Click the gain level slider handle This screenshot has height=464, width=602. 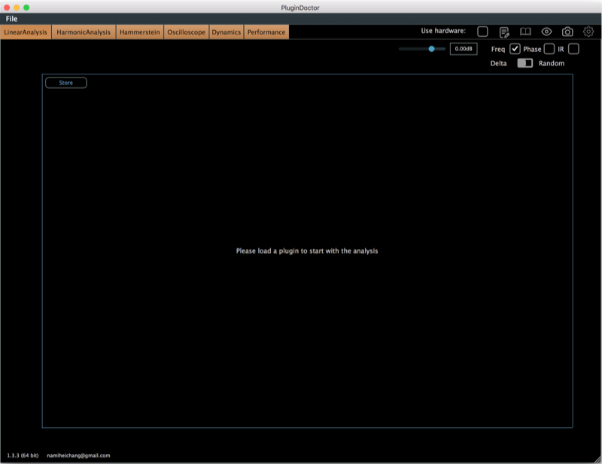point(431,49)
